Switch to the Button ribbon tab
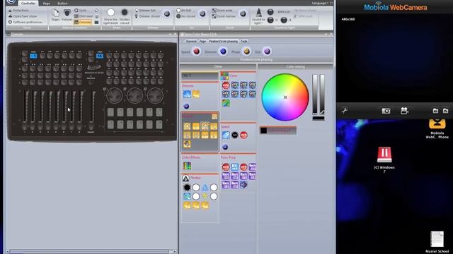Screen dimensions: 453x254 (x=62, y=3)
